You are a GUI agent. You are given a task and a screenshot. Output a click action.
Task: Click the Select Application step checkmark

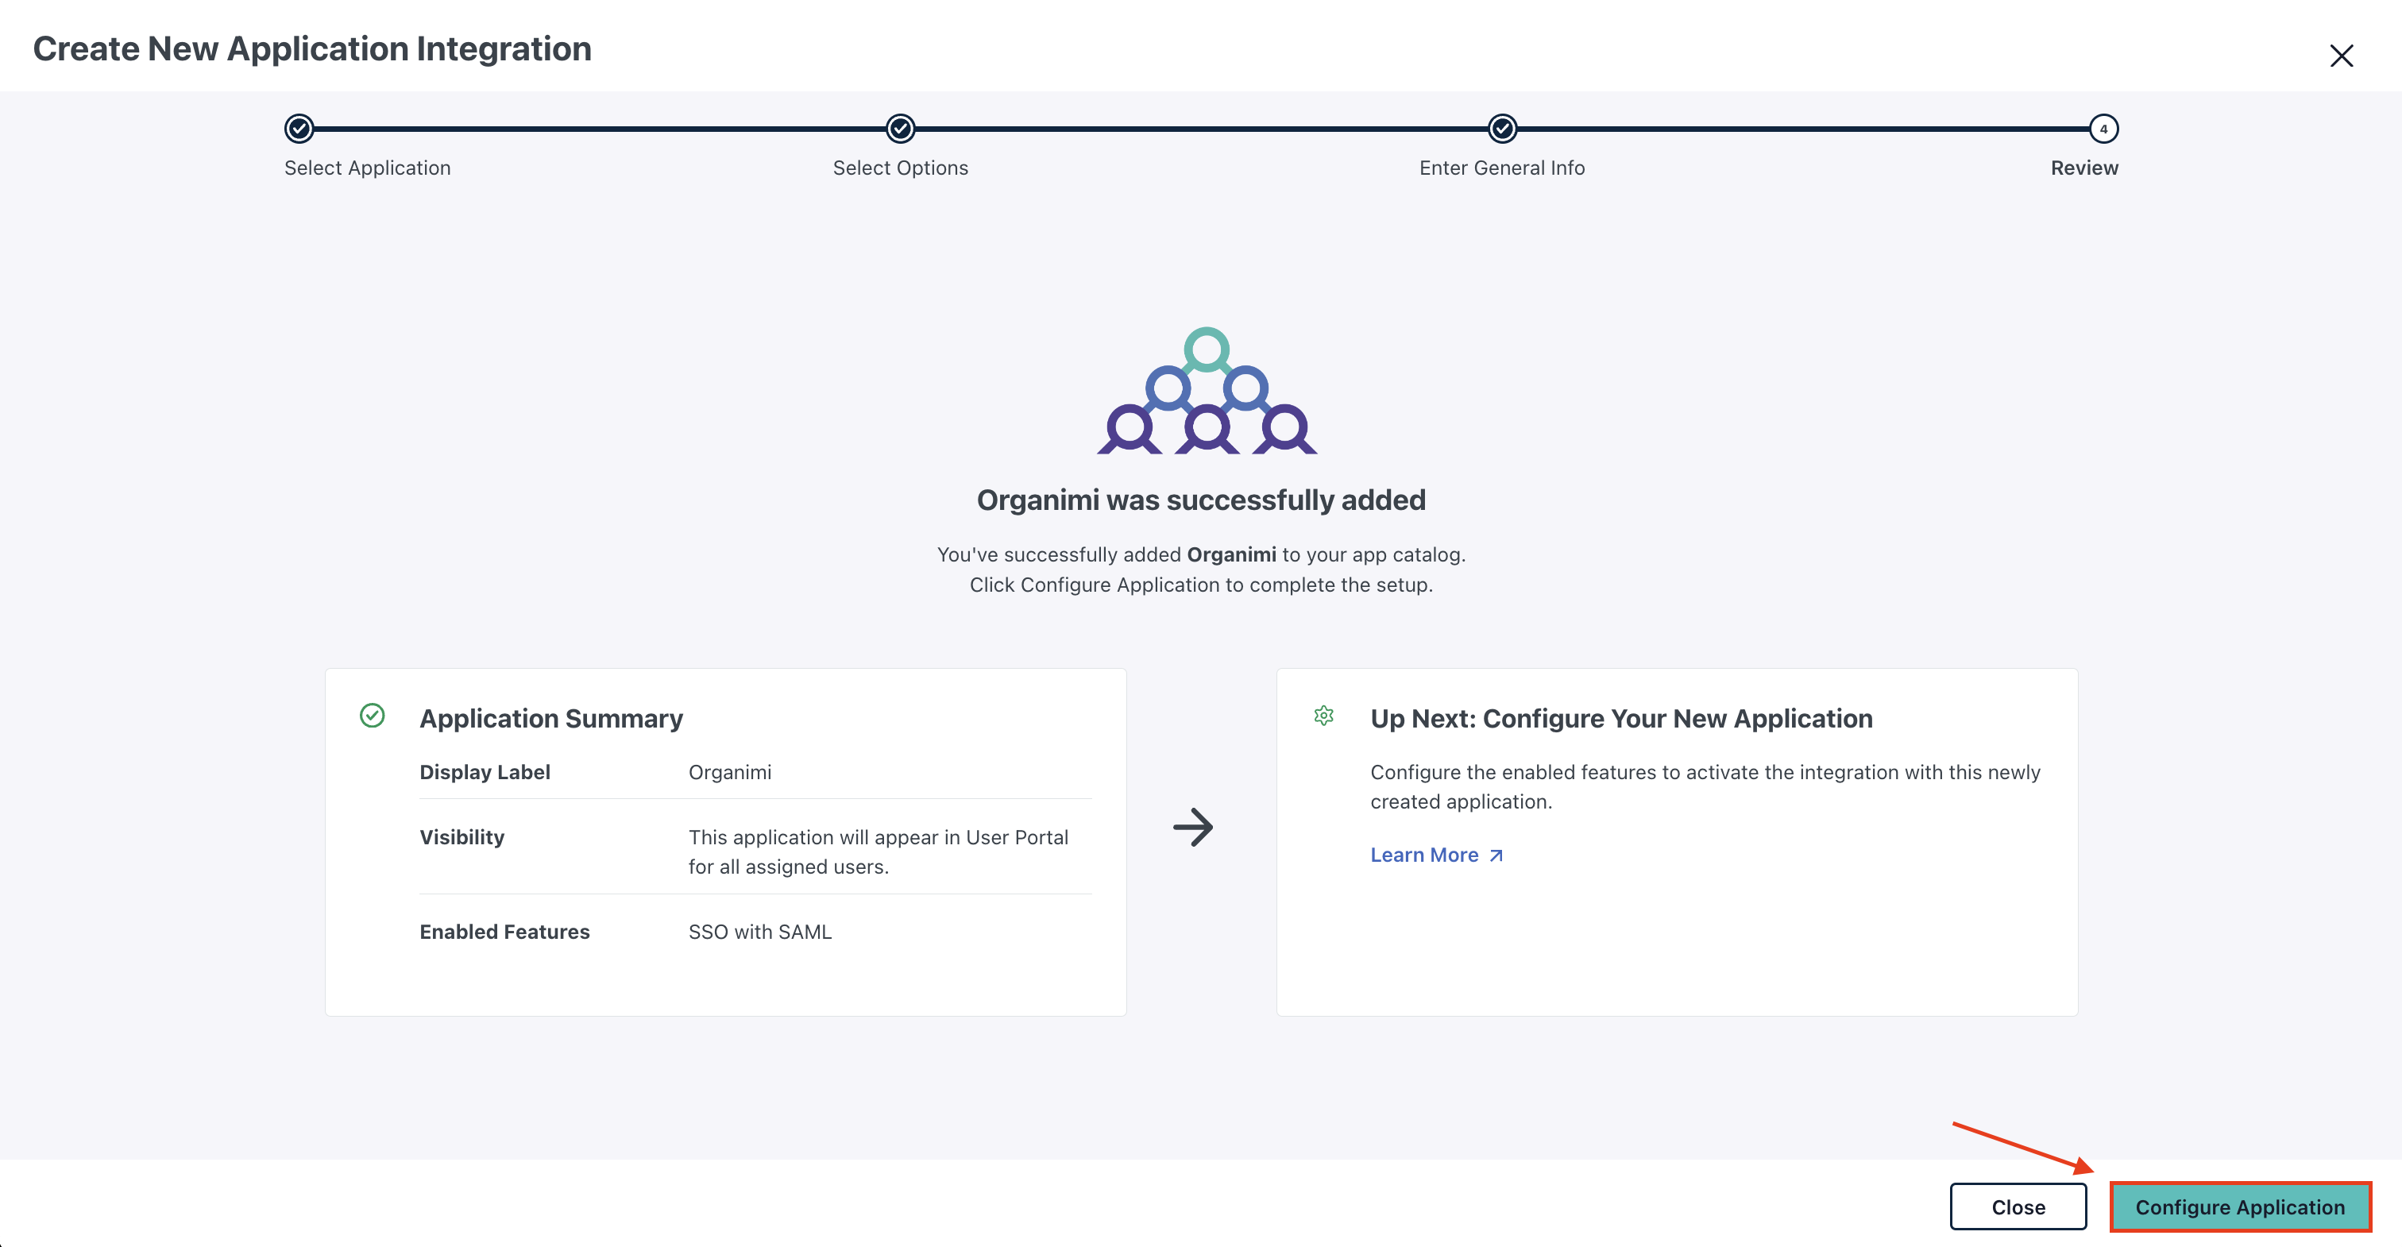pyautogui.click(x=299, y=129)
